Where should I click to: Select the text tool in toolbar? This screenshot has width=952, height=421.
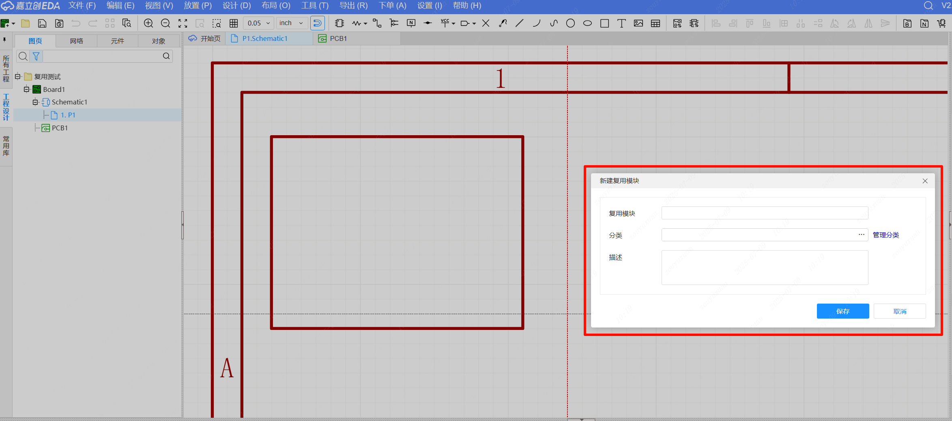pos(621,23)
